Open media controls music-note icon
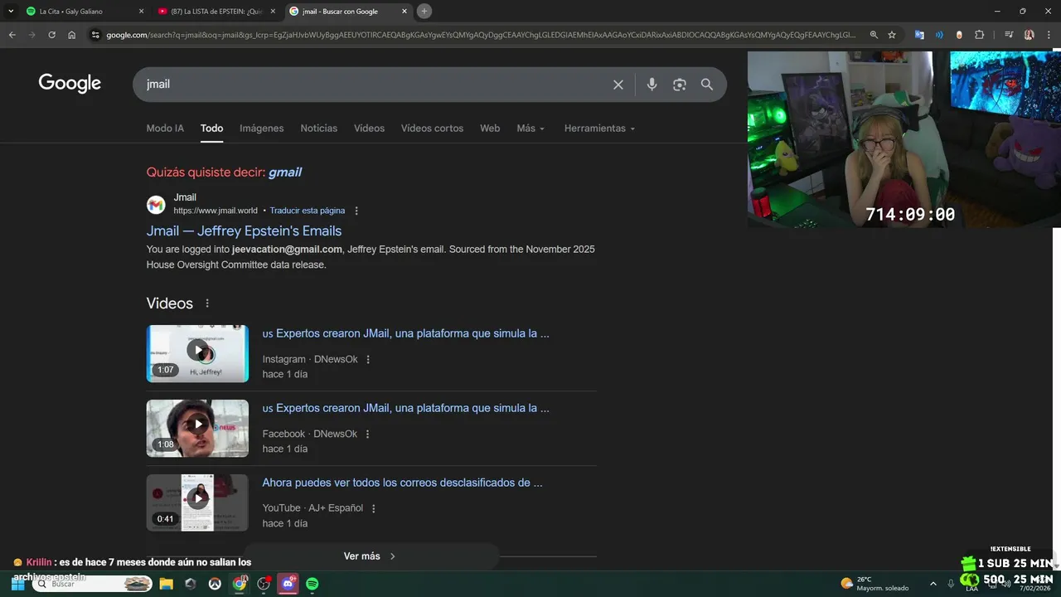The width and height of the screenshot is (1061, 597). (1008, 35)
